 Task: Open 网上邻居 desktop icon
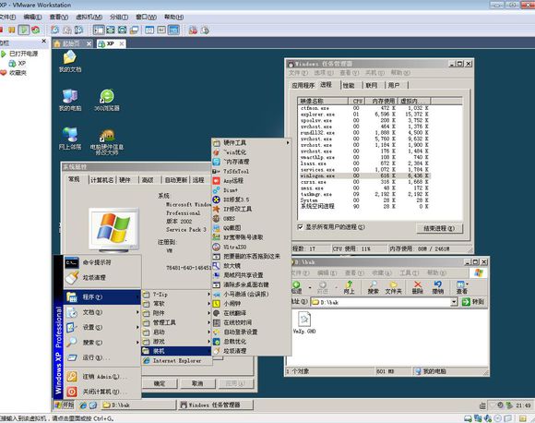[69, 139]
